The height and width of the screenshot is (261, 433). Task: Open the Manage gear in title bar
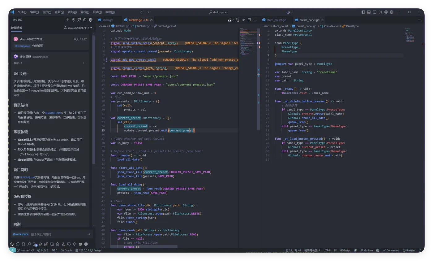pyautogui.click(x=392, y=12)
